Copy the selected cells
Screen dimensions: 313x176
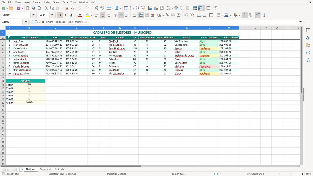pyautogui.click(x=52, y=8)
